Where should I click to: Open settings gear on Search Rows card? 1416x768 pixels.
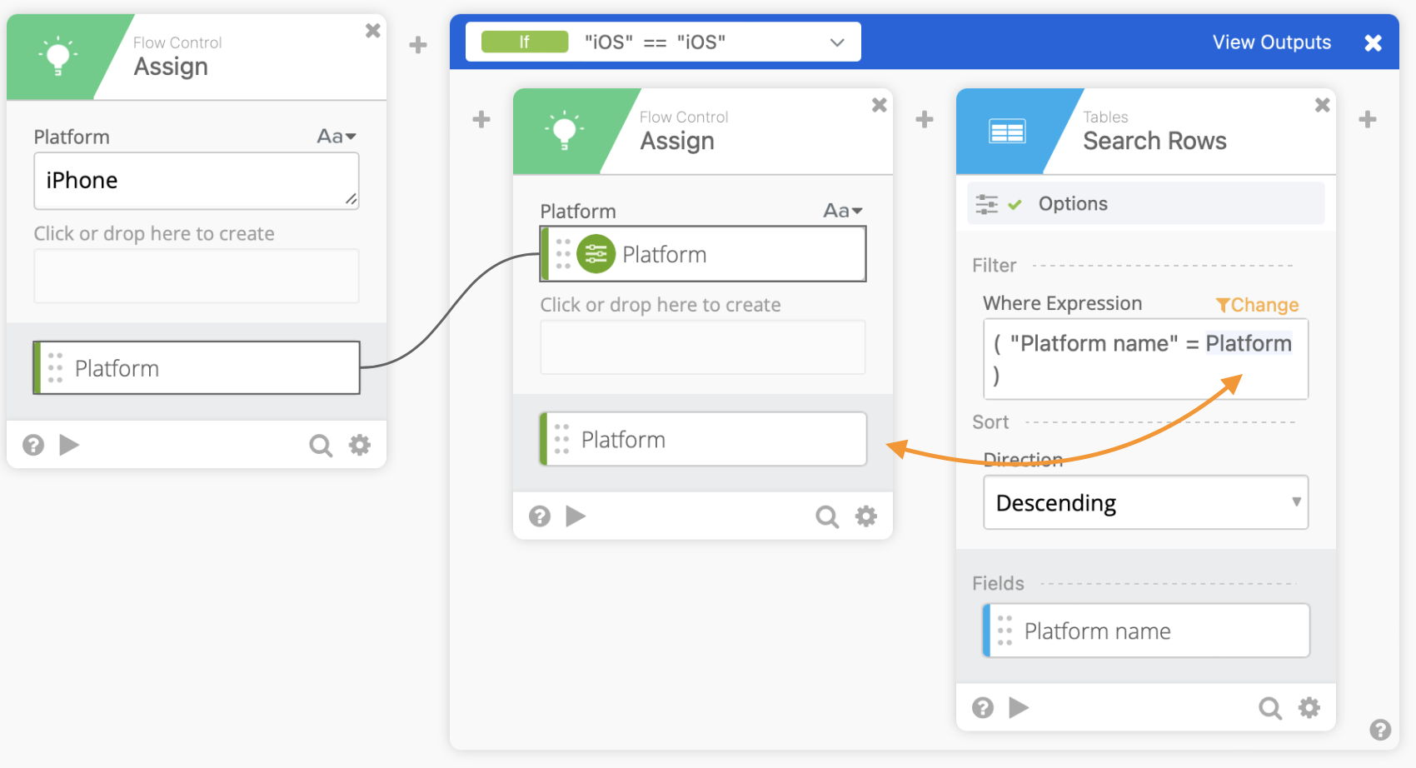(1309, 708)
